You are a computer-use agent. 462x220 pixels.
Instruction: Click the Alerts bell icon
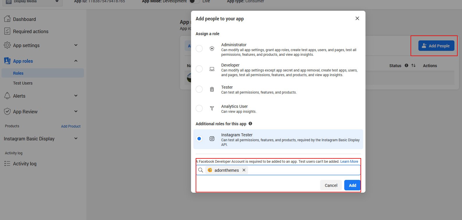pyautogui.click(x=7, y=96)
